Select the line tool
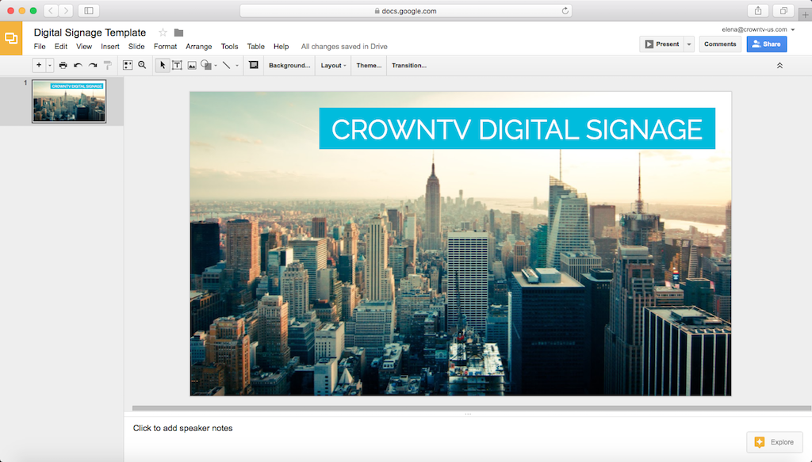This screenshot has width=812, height=462. tap(226, 65)
